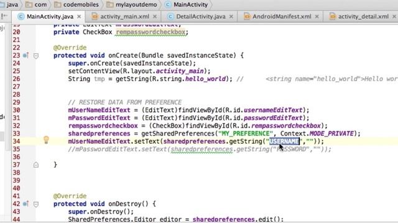Click the RESTORE DATA FROM PREFERENCE comment
398x223 pixels.
tap(125, 102)
